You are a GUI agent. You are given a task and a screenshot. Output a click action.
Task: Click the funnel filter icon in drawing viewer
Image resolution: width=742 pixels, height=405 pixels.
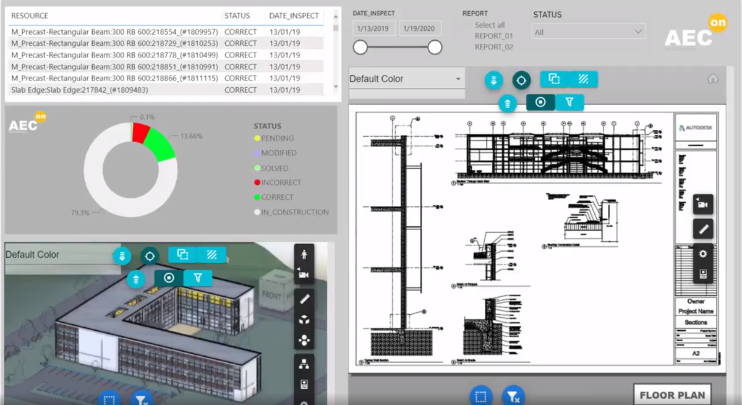click(x=569, y=102)
